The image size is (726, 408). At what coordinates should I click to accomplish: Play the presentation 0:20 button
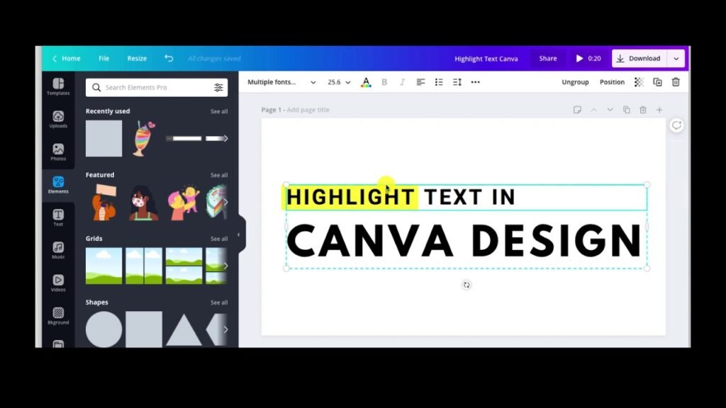coord(588,59)
